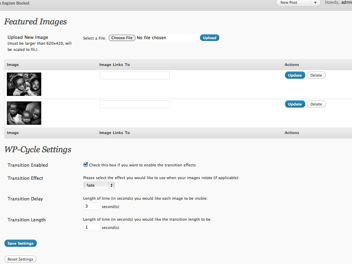Expand the New Post dropdown arrow

tap(316, 3)
